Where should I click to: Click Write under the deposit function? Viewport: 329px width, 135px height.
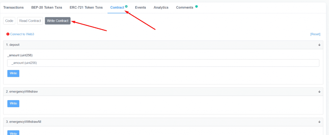coord(13,73)
